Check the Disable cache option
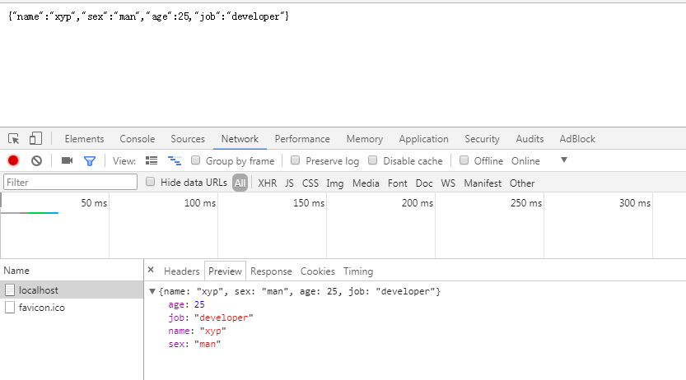The image size is (686, 380). (x=373, y=160)
